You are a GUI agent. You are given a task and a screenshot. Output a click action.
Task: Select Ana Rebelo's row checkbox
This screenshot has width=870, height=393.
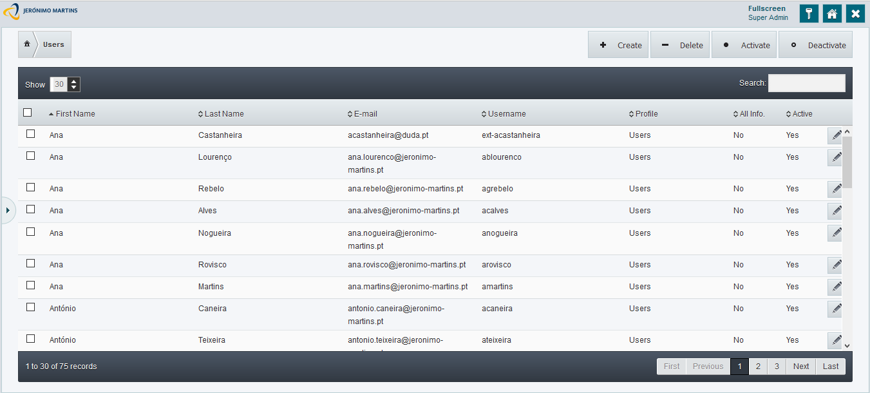point(30,187)
